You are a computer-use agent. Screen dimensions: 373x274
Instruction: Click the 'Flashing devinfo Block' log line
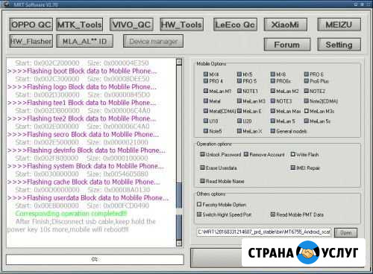coord(87,150)
